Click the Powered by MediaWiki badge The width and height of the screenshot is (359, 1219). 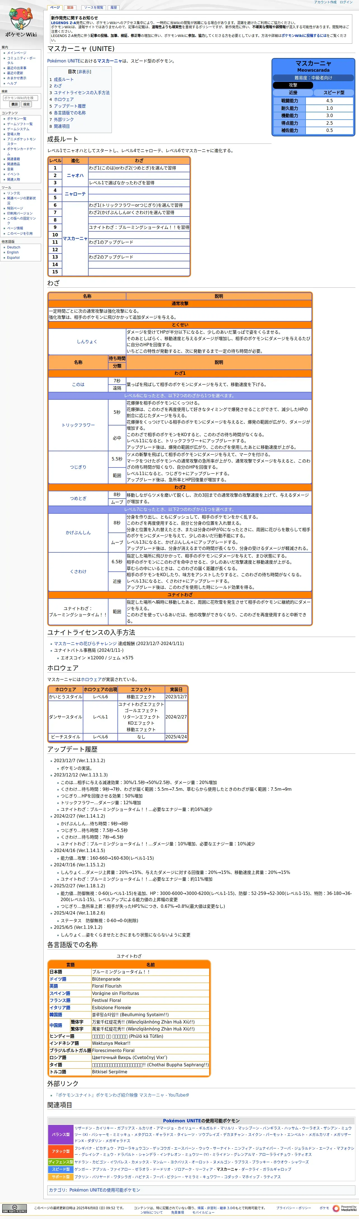pyautogui.click(x=344, y=1208)
